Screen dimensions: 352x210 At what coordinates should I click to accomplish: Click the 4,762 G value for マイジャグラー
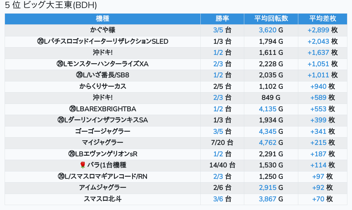pyautogui.click(x=268, y=143)
